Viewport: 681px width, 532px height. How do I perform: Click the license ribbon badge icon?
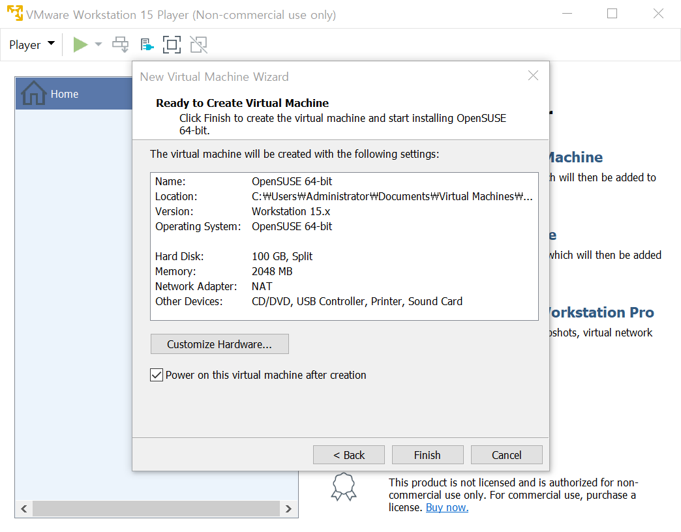[344, 487]
